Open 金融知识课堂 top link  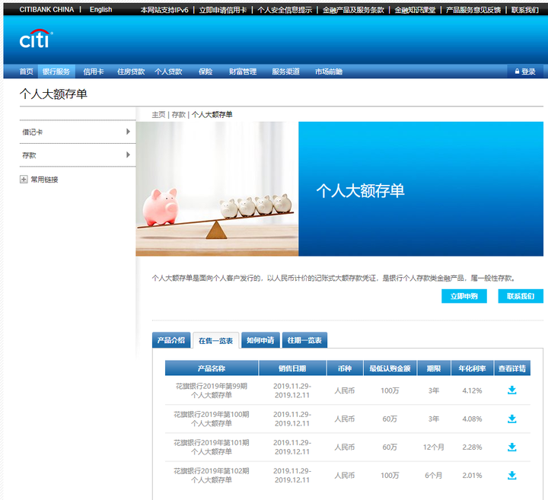(x=415, y=10)
